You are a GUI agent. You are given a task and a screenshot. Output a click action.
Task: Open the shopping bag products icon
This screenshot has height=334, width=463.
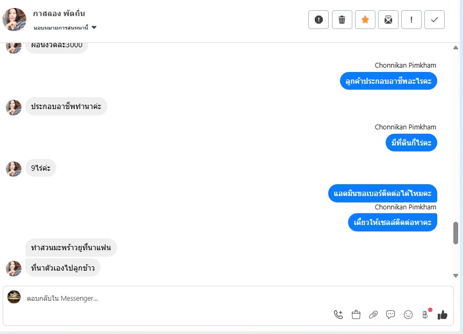click(x=356, y=315)
